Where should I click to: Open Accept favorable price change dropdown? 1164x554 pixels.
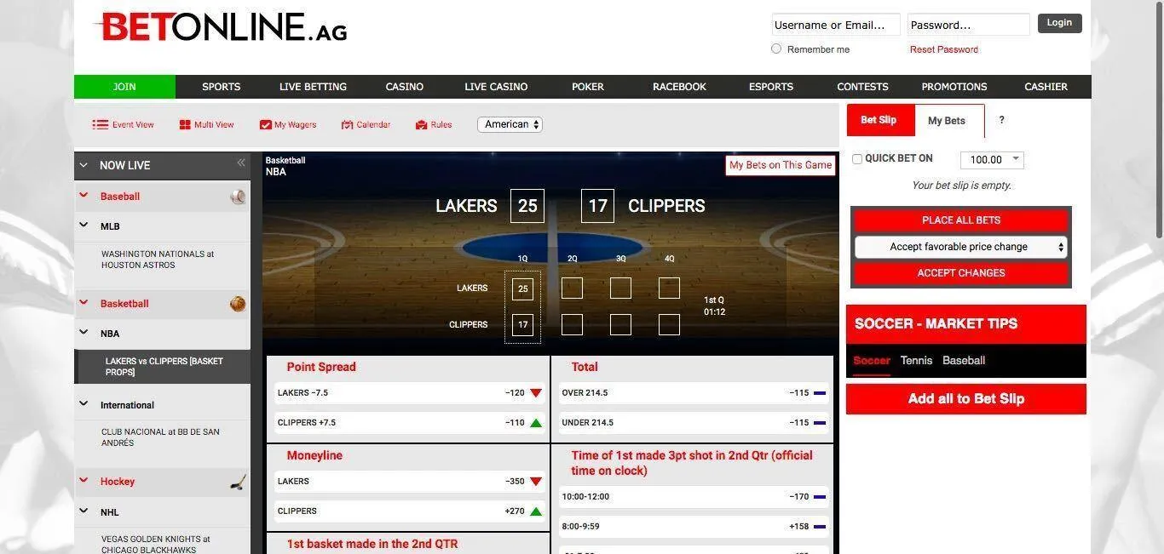[x=961, y=247]
